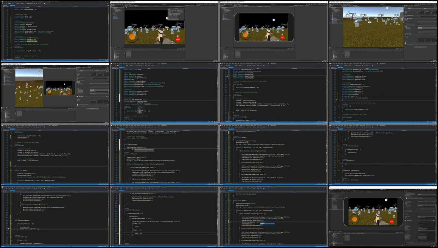Click 'IEnumerator ZombieDeath()' in the third-row last frame
This screenshot has height=248, width=438.
[351, 170]
